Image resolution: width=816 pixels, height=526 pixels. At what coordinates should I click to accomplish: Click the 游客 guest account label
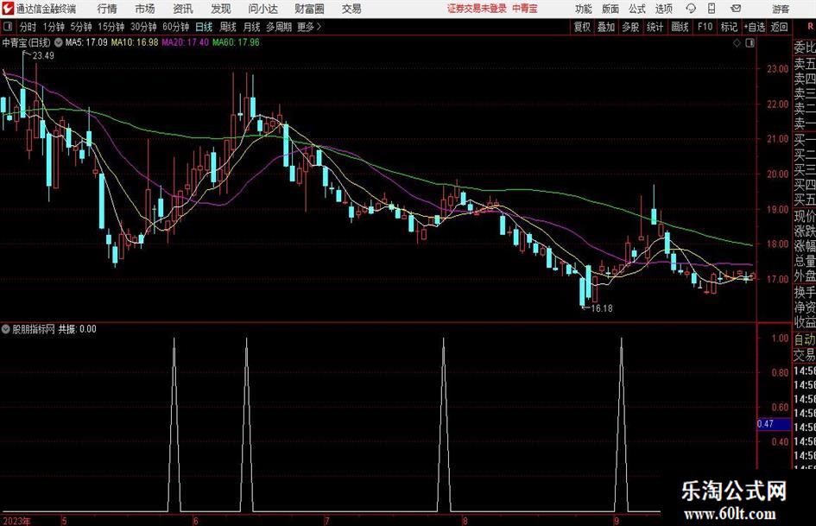pyautogui.click(x=780, y=9)
